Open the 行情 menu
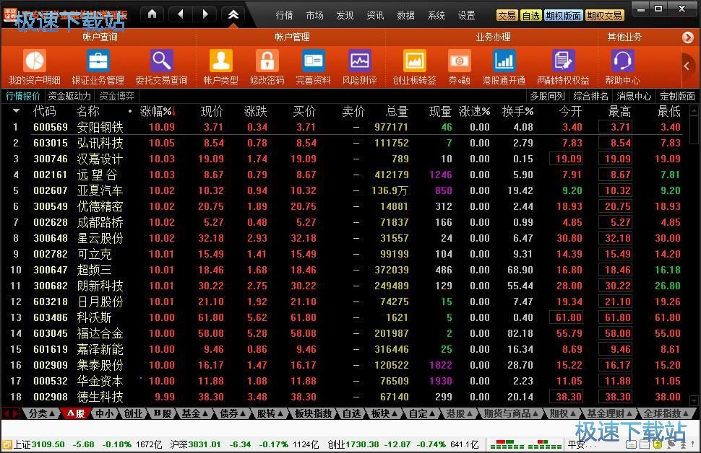This screenshot has width=701, height=453. [284, 16]
